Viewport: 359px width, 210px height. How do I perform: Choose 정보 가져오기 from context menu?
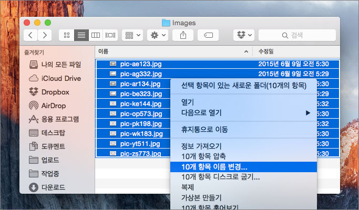(243, 146)
